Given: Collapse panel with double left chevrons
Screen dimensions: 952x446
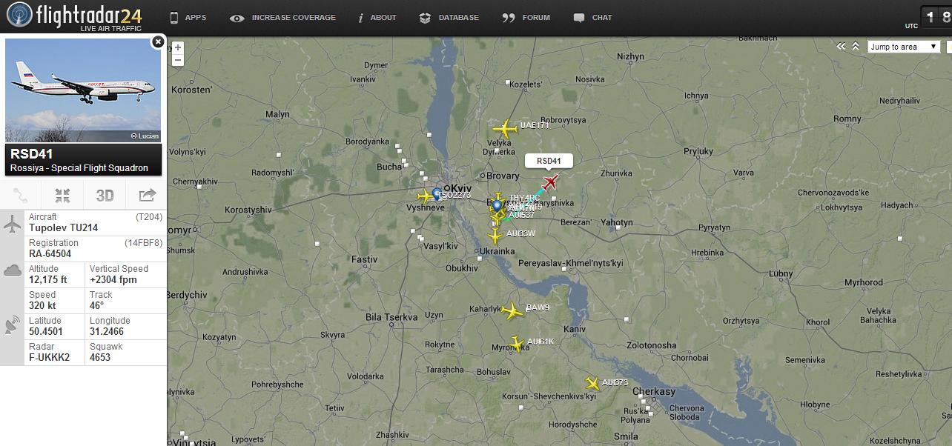Looking at the screenshot, I should (x=842, y=46).
